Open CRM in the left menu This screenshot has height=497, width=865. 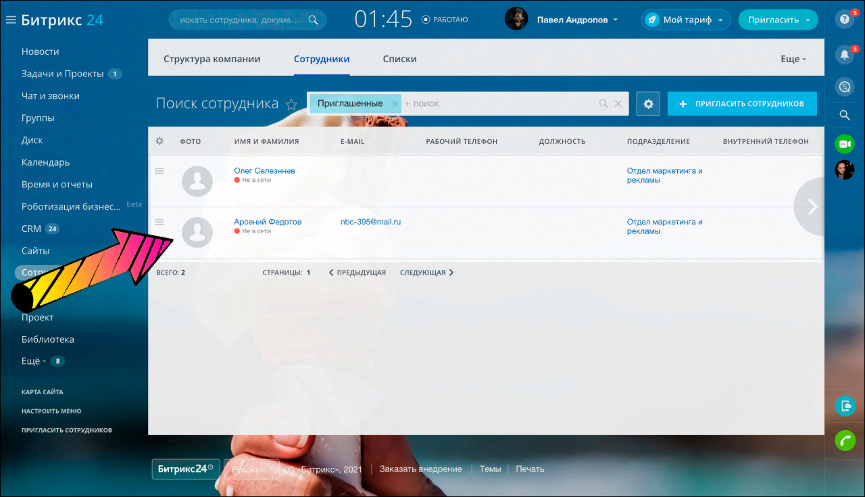pyautogui.click(x=31, y=229)
